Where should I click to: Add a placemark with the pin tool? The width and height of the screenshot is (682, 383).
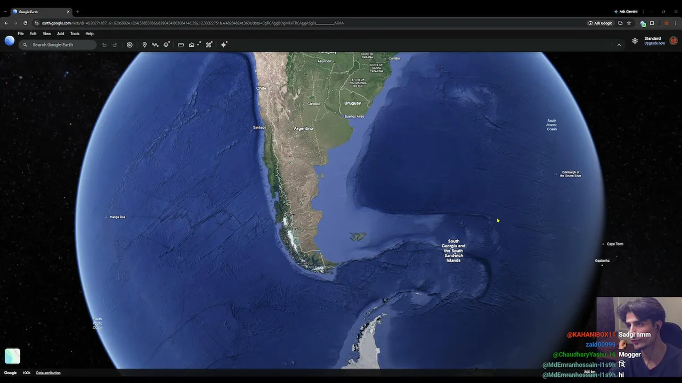click(x=144, y=45)
